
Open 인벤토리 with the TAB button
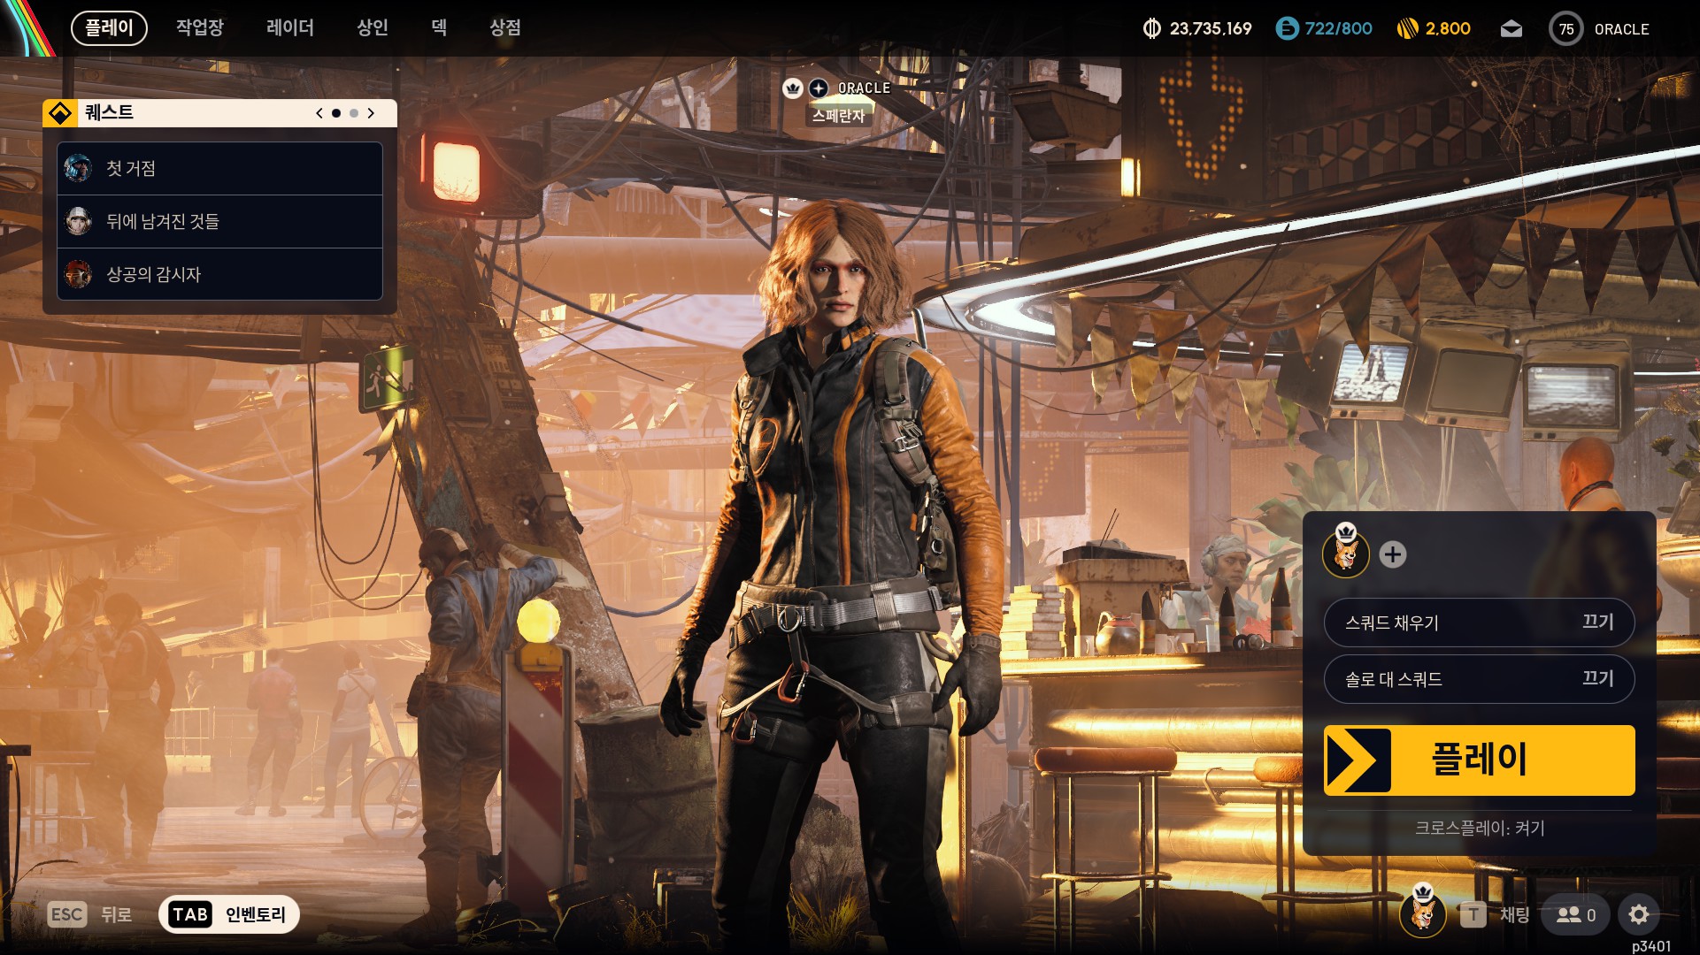coord(228,914)
